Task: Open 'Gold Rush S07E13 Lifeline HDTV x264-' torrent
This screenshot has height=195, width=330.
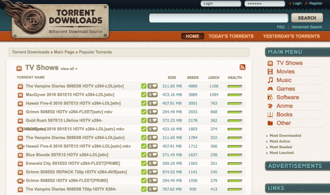Action: (x=64, y=121)
